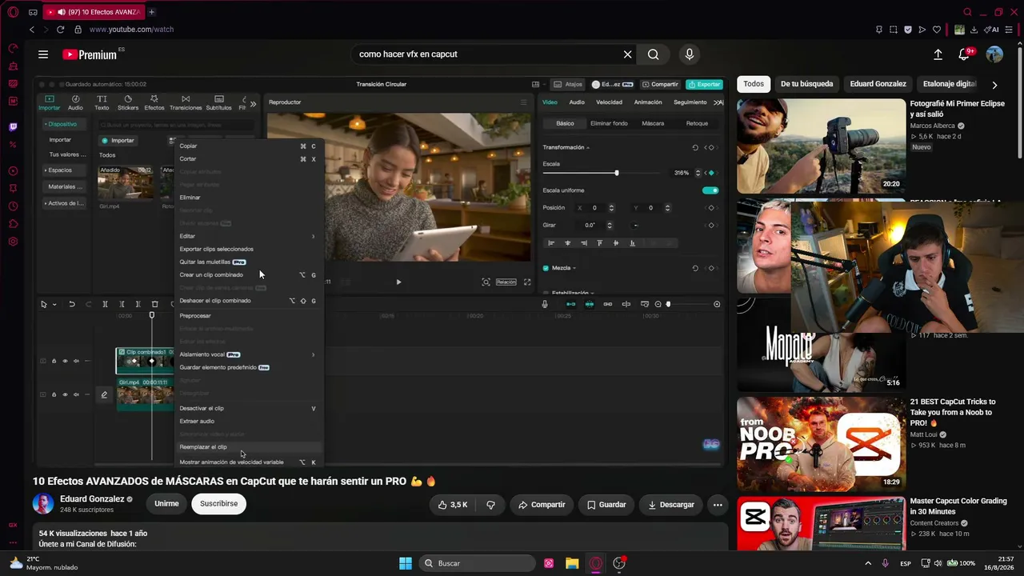
Task: Open Twitch in the Opera GX sidebar
Action: (13, 127)
